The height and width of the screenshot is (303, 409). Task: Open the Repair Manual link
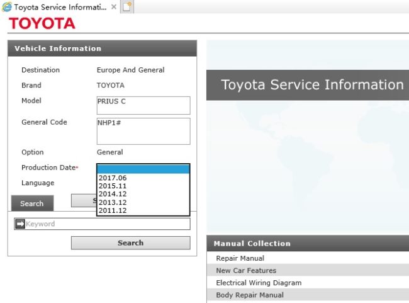(240, 258)
